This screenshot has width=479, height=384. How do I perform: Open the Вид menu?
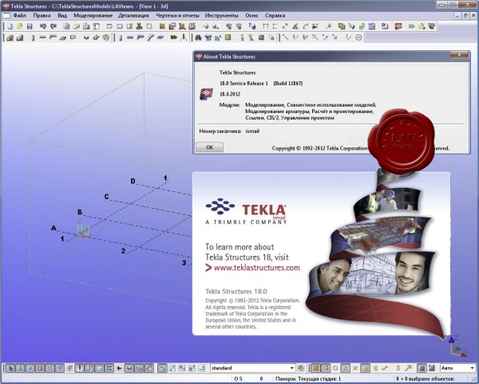62,15
